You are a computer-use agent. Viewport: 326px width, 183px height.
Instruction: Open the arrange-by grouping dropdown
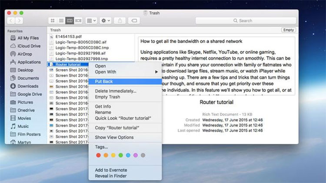[91, 20]
